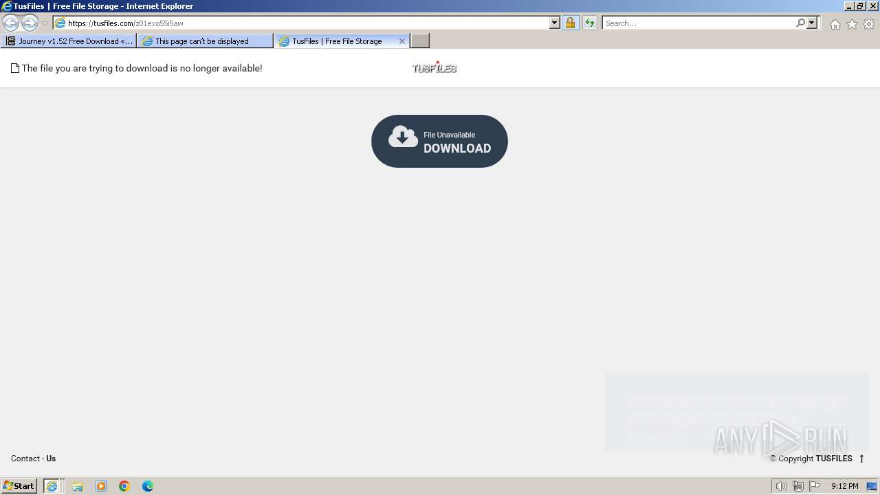Click the Show desktop tray button

[x=872, y=486]
